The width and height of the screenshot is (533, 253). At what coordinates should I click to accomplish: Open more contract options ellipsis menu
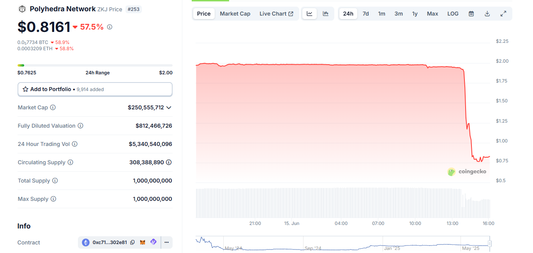(x=166, y=242)
